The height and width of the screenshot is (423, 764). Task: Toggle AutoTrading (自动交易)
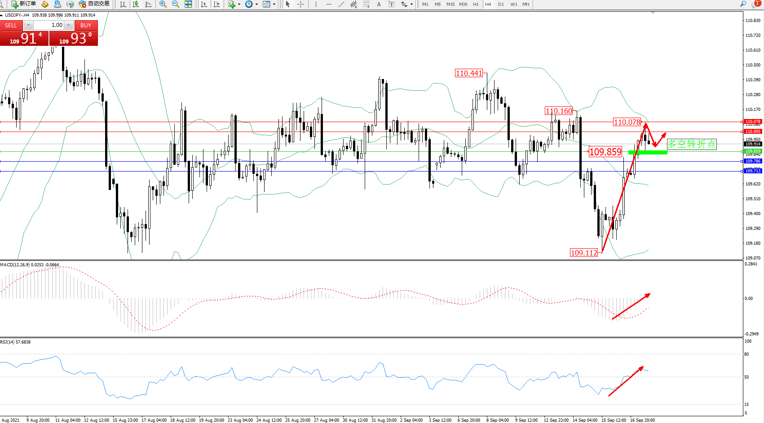tap(94, 4)
